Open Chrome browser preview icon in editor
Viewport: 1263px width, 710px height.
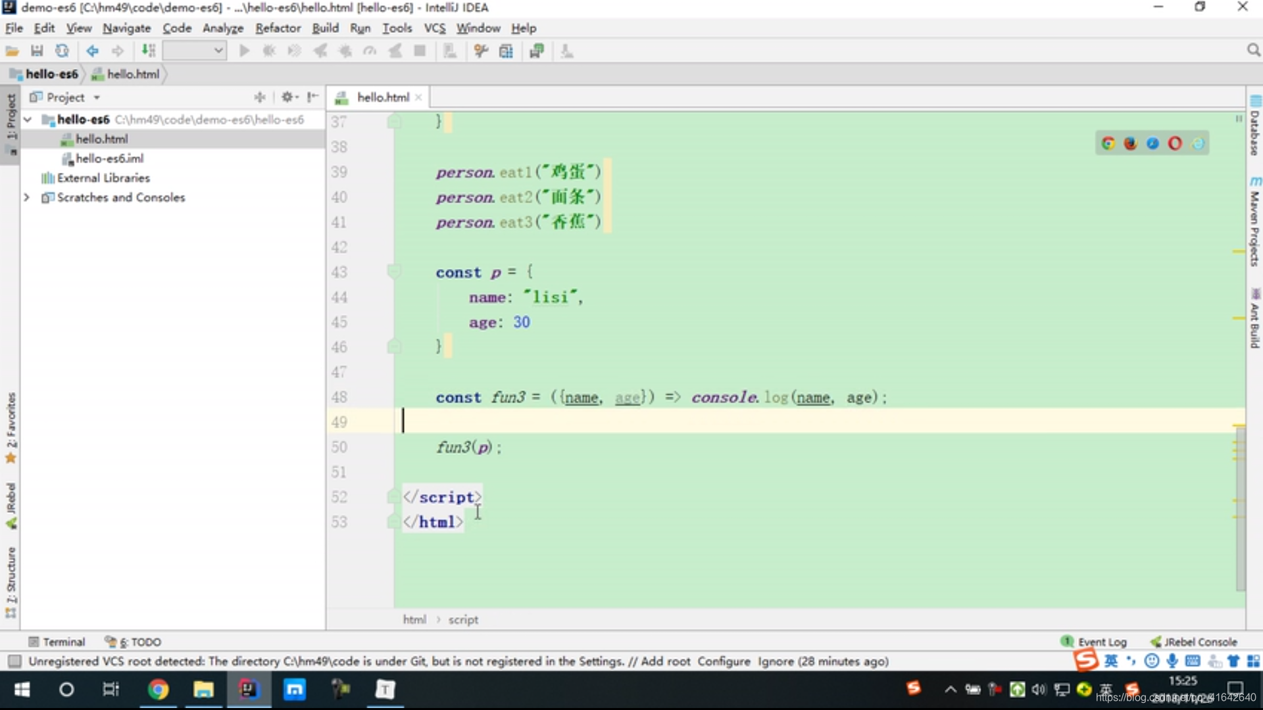tap(1108, 143)
